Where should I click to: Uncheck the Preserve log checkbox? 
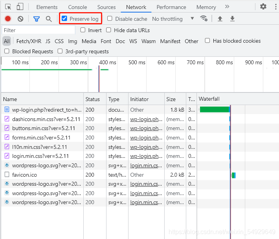point(64,18)
